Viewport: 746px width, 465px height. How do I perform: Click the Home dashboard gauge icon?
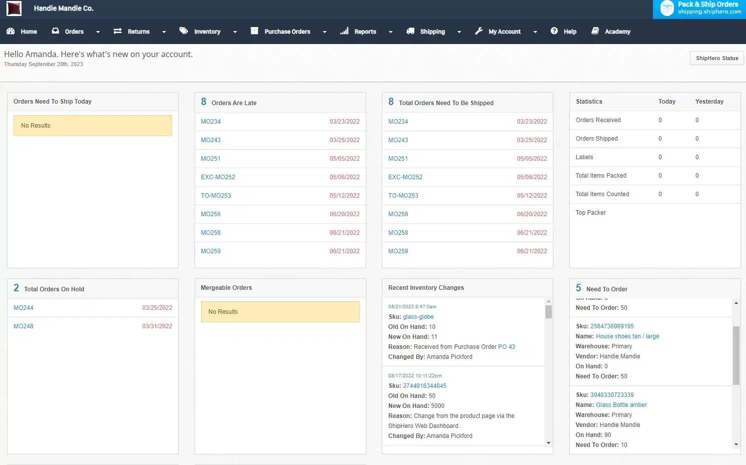point(11,31)
